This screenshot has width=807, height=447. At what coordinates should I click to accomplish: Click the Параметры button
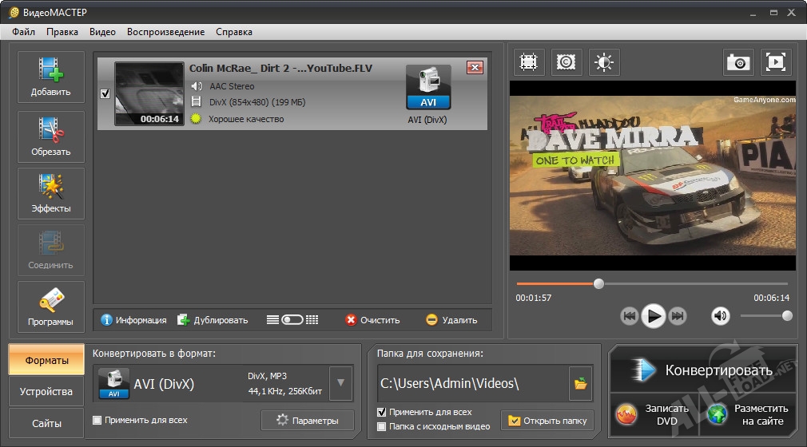308,421
